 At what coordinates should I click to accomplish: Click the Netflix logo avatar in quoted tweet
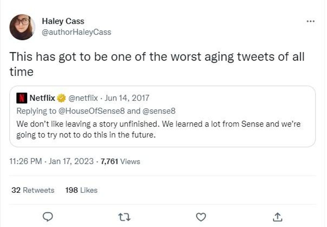(22, 98)
